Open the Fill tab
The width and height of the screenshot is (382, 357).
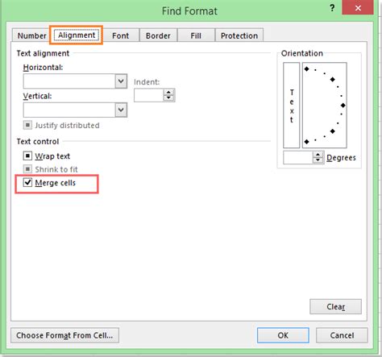(196, 35)
